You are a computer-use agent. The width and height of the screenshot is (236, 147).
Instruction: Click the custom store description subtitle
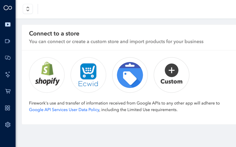116,42
